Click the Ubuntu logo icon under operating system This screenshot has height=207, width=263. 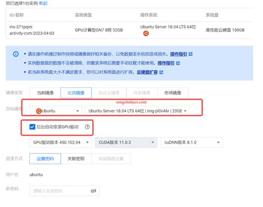(x=146, y=33)
